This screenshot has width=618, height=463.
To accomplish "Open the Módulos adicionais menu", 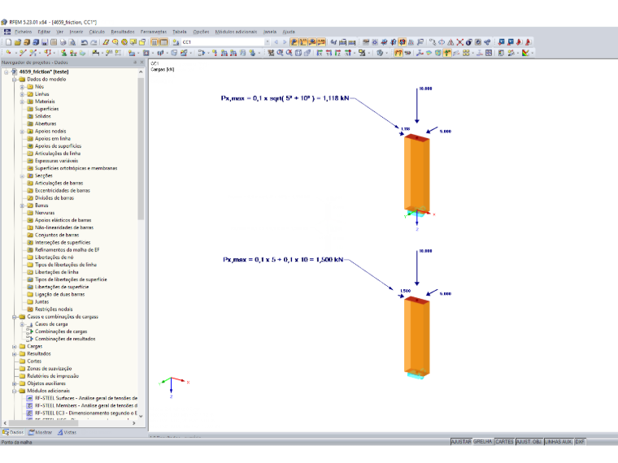I will coord(236,32).
